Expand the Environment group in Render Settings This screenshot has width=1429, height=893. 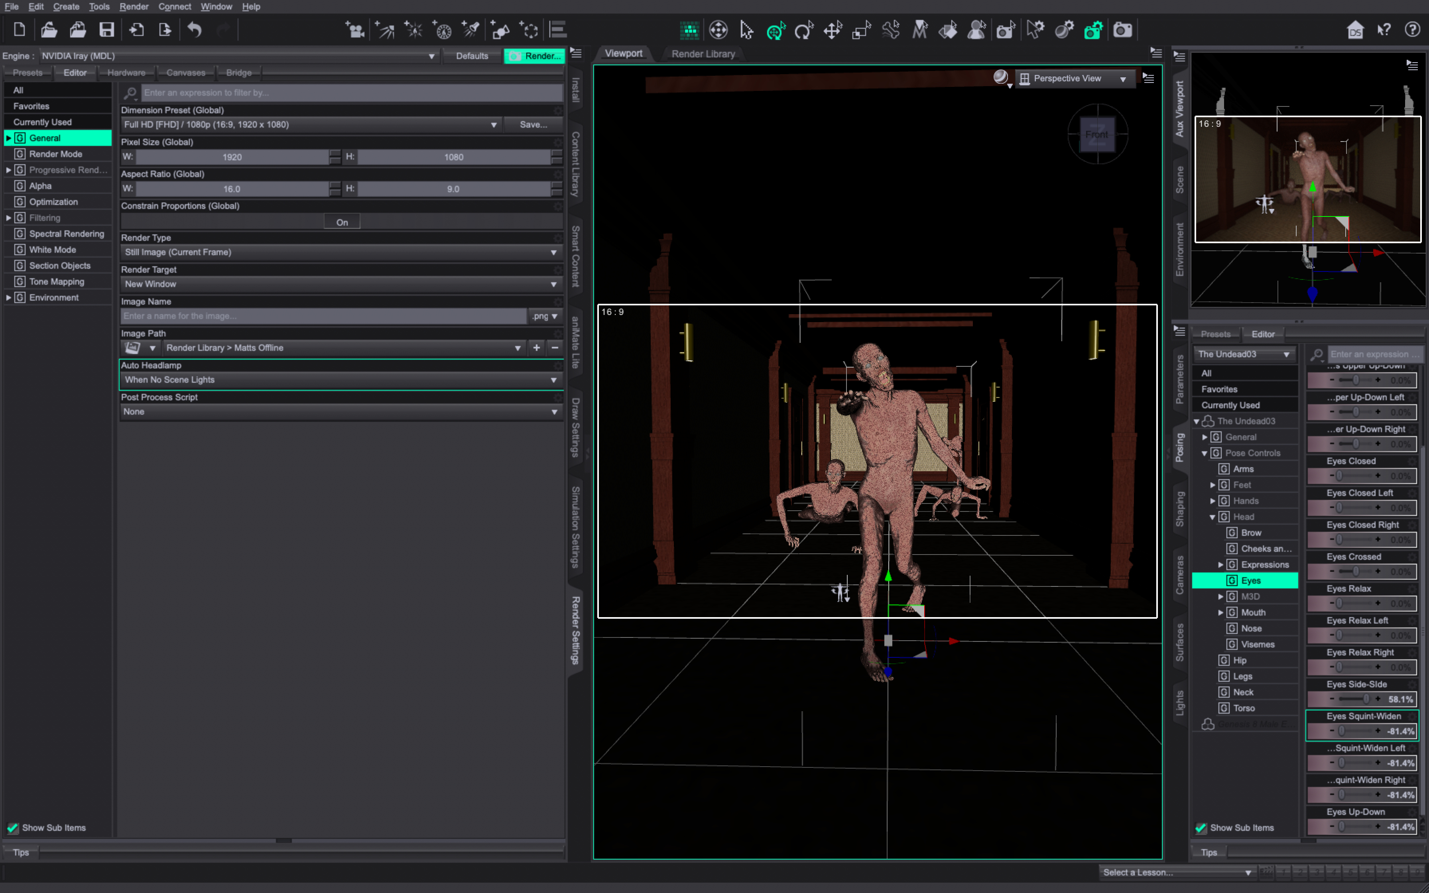coord(8,298)
